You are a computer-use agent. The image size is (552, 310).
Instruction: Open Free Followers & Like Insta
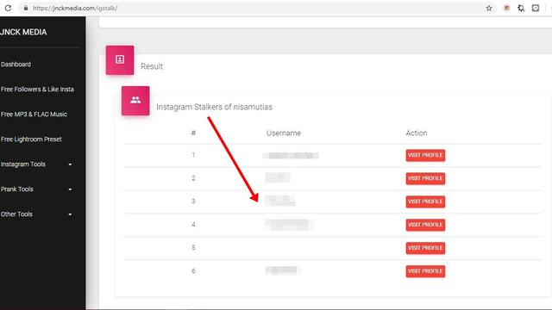click(37, 90)
